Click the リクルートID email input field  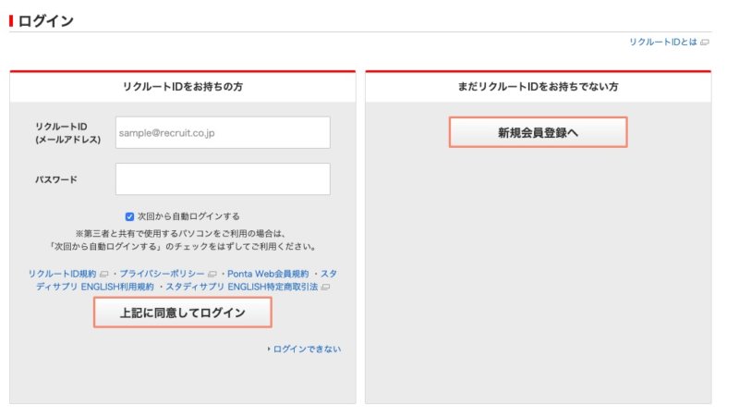point(223,132)
